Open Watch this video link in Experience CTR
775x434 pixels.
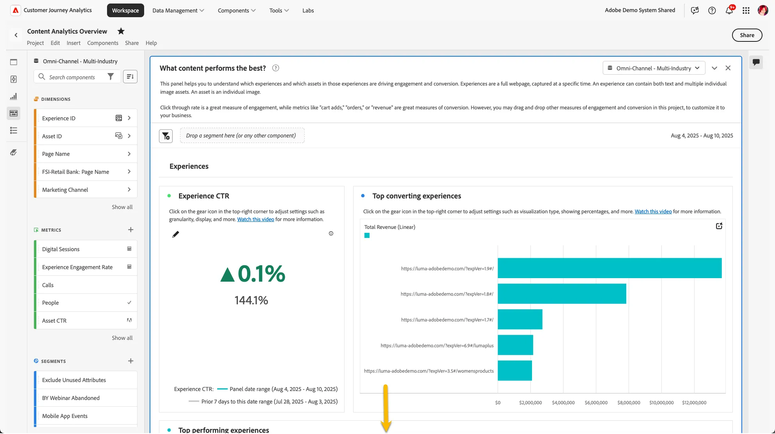coord(255,220)
